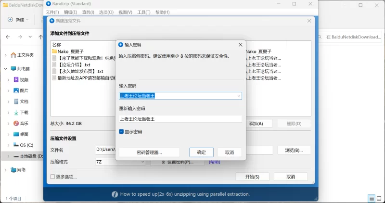This screenshot has height=203, width=385.
Task: Open the 文件(F) menu in Bandizip
Action: [x=52, y=12]
